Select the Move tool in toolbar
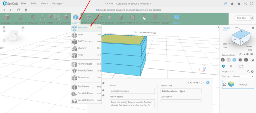The image size is (256, 113). pyautogui.click(x=42, y=19)
